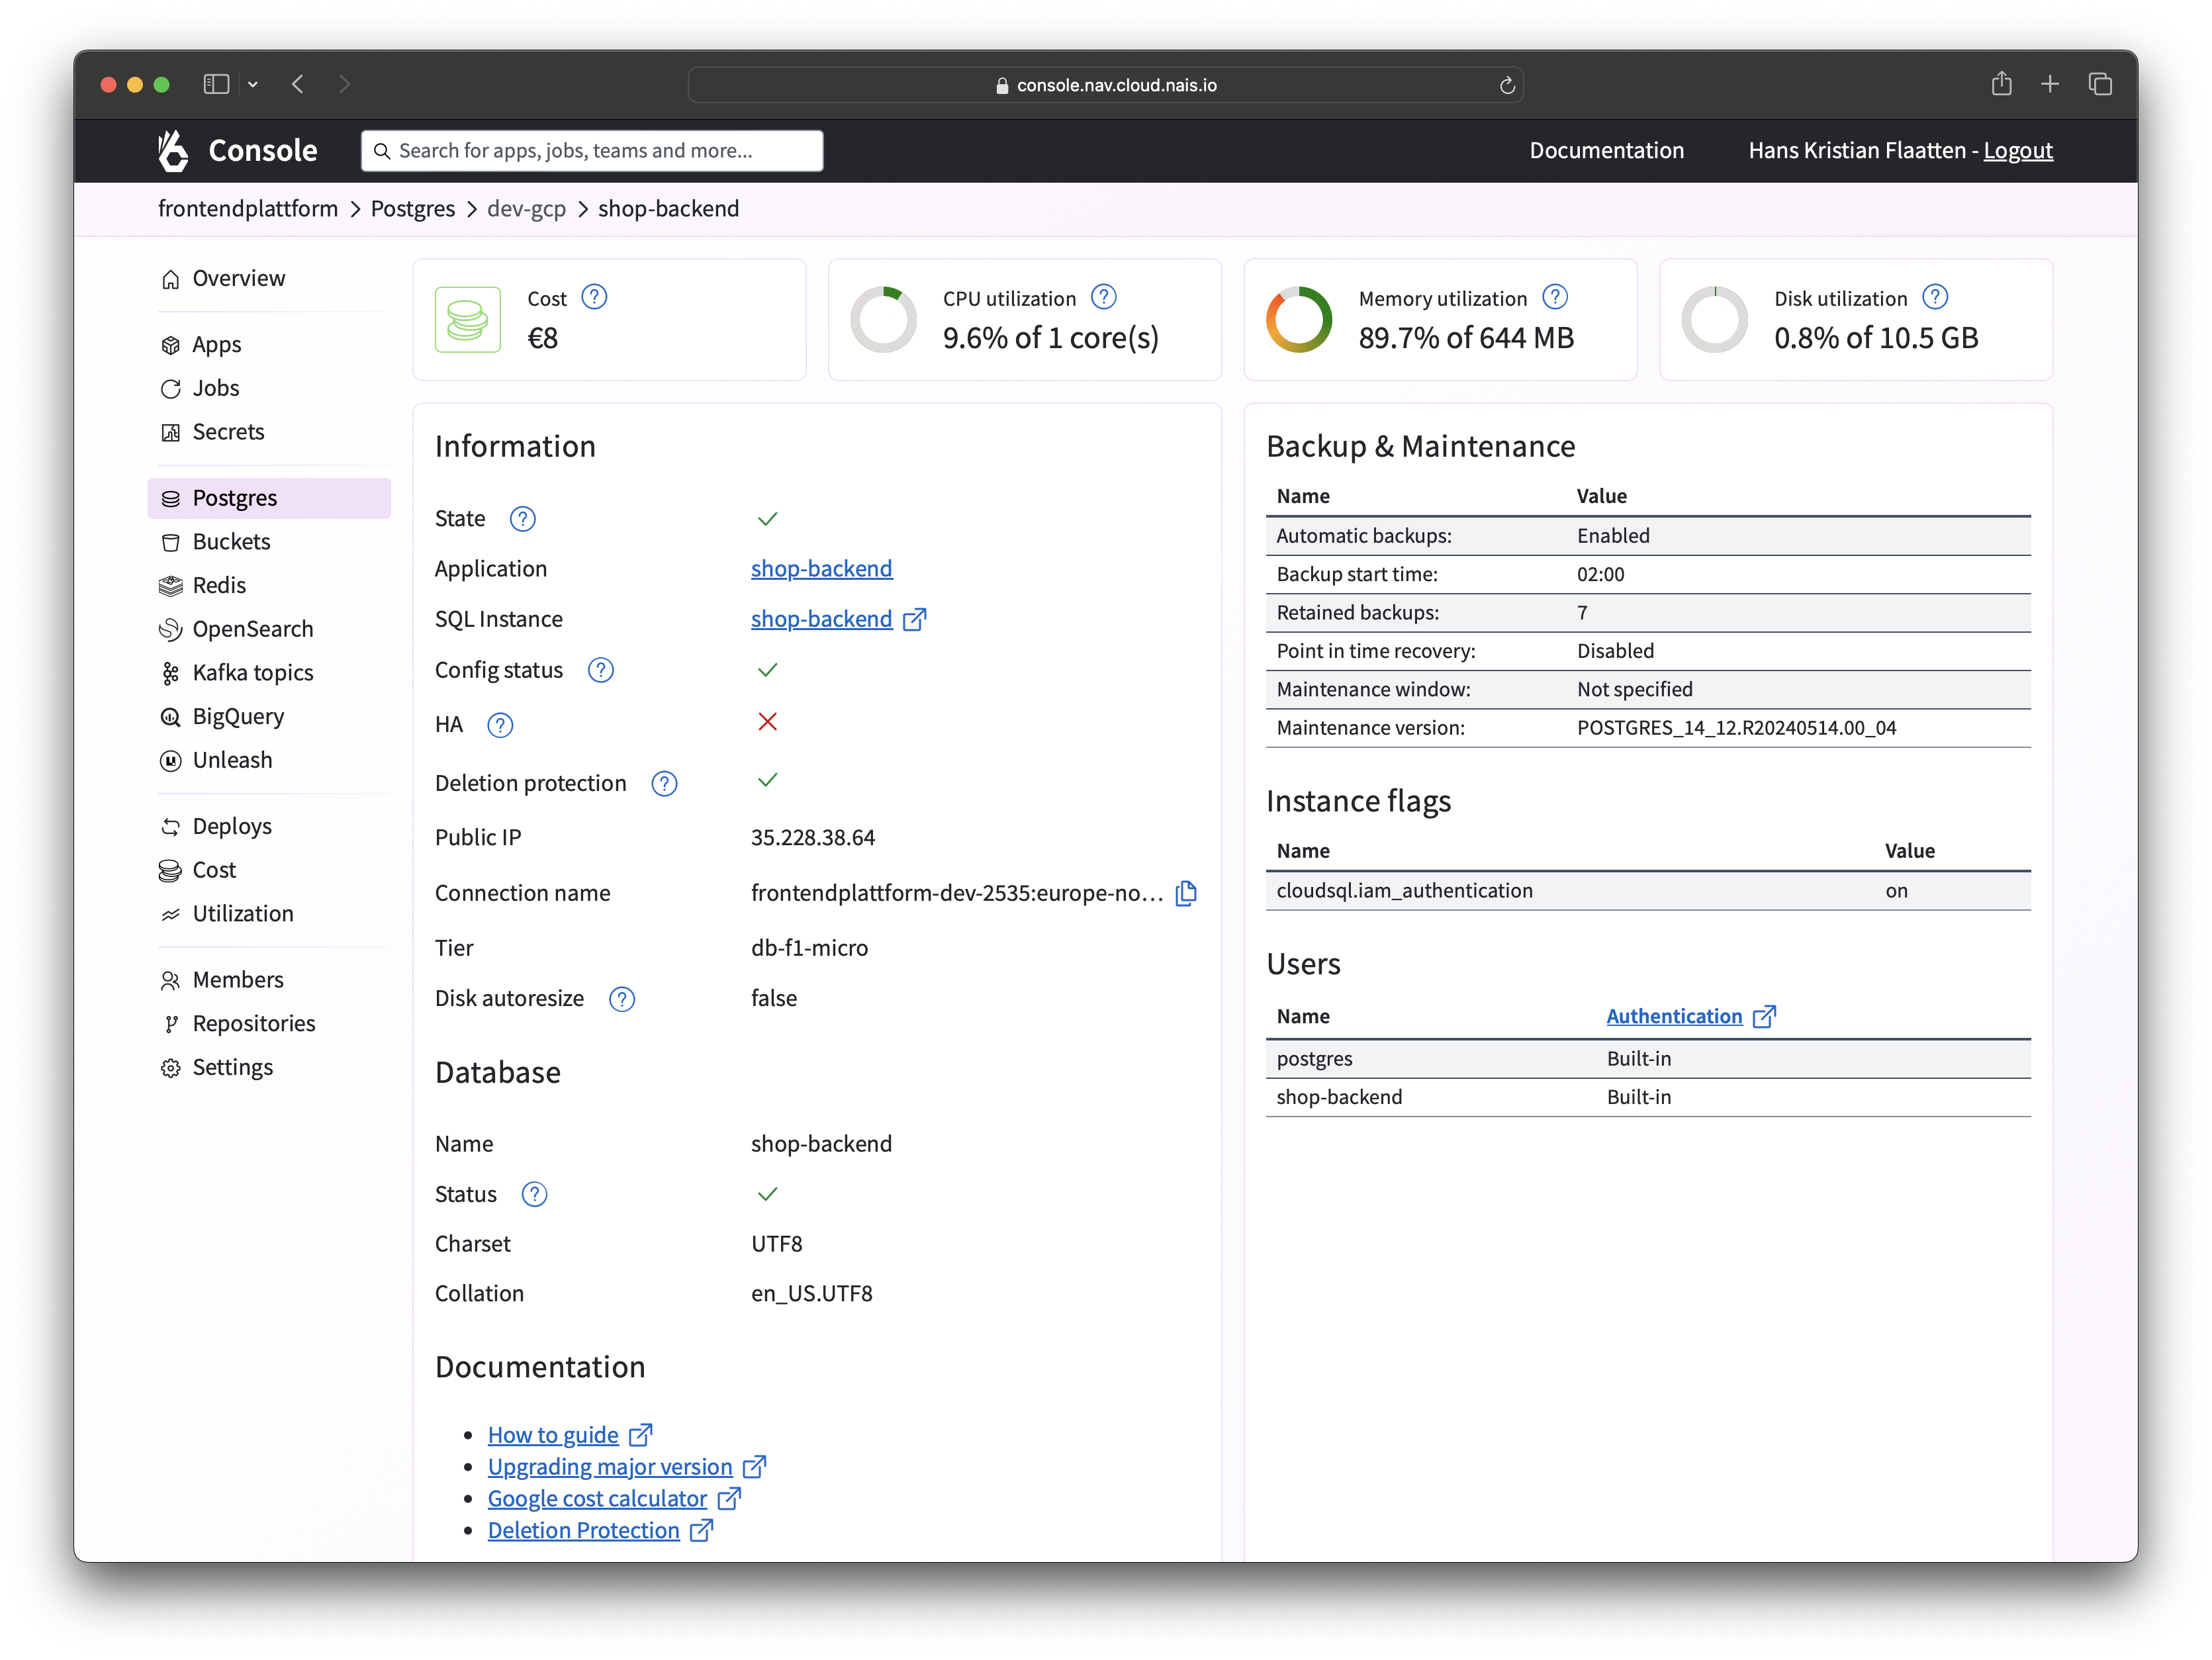
Task: Open the Memory utilization help tooltip
Action: [x=1554, y=296]
